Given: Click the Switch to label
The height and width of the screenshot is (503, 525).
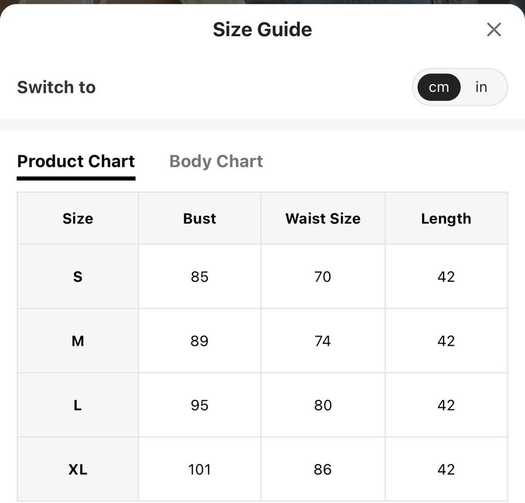Looking at the screenshot, I should point(56,87).
